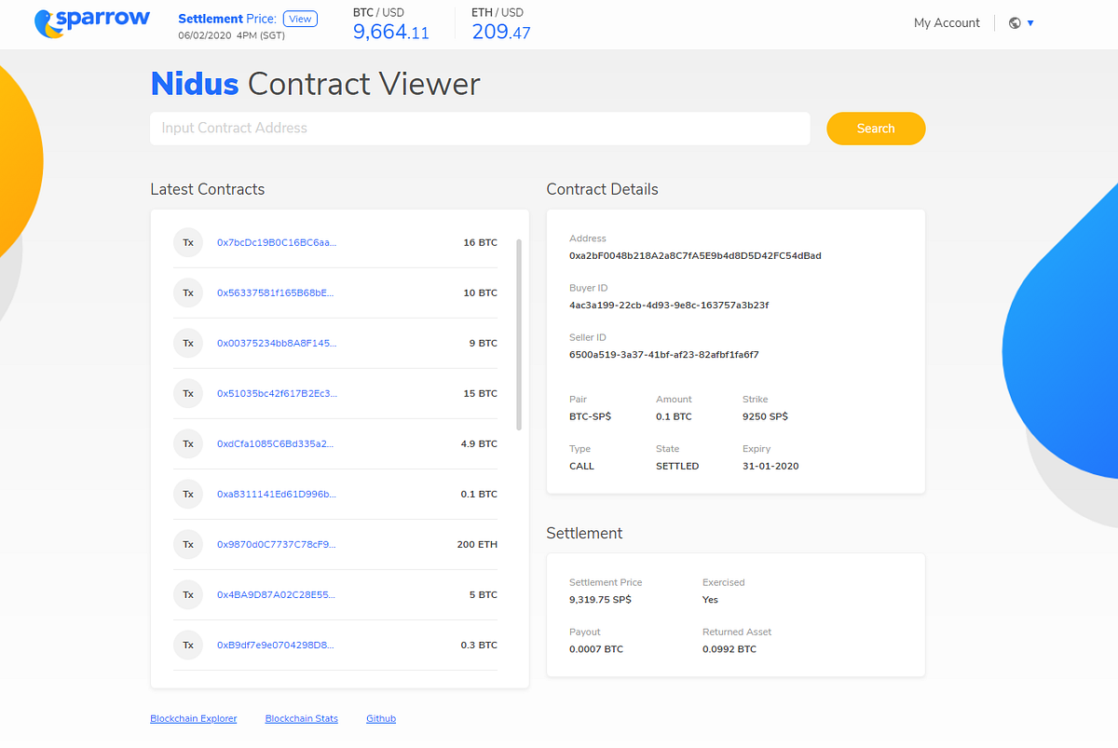Open the Github link
The image size is (1118, 748).
[x=381, y=719]
